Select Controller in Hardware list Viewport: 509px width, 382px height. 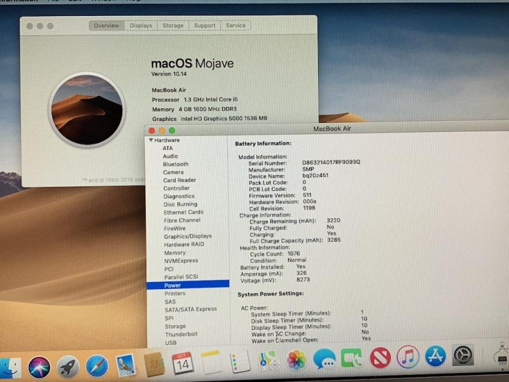click(x=176, y=188)
